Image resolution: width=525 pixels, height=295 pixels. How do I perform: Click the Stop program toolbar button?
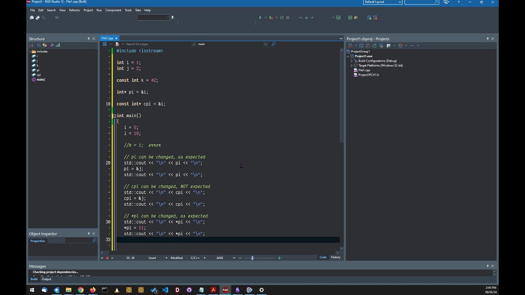pyautogui.click(x=288, y=18)
